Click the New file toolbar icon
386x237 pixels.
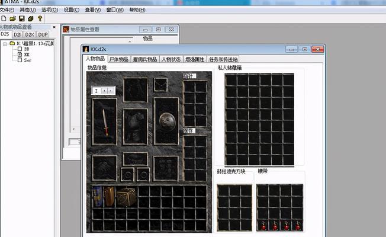click(x=4, y=18)
